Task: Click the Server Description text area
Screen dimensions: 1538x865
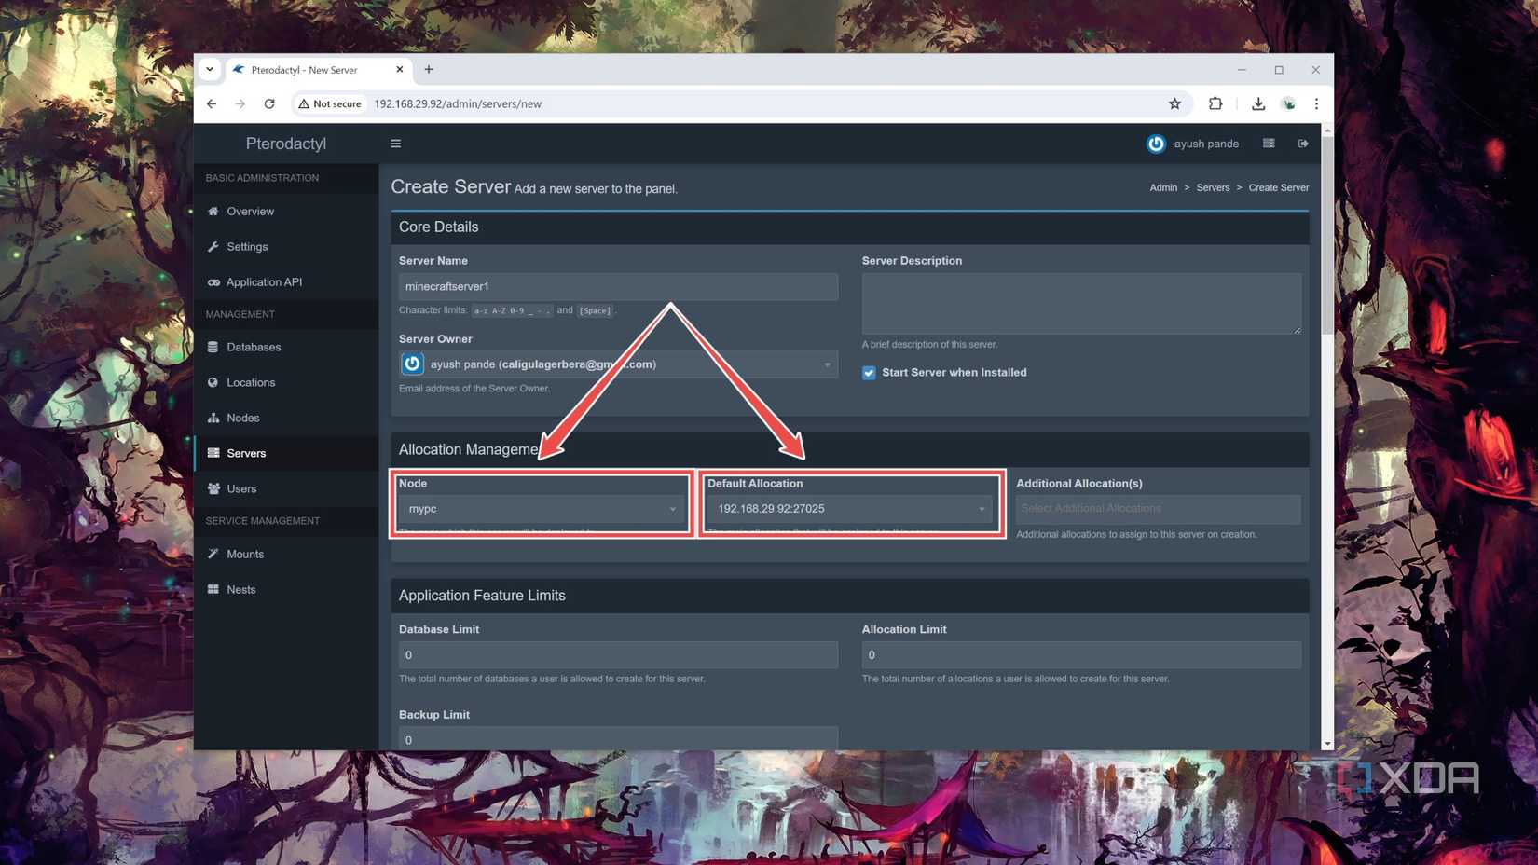Action: click(1081, 303)
